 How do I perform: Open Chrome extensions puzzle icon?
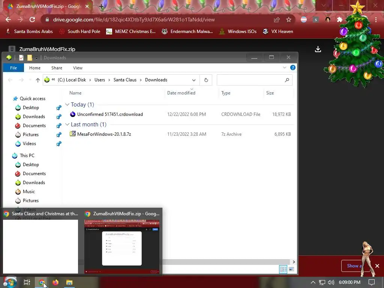click(x=340, y=19)
